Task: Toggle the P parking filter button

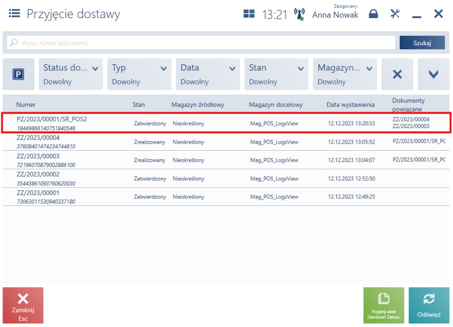Action: [18, 74]
